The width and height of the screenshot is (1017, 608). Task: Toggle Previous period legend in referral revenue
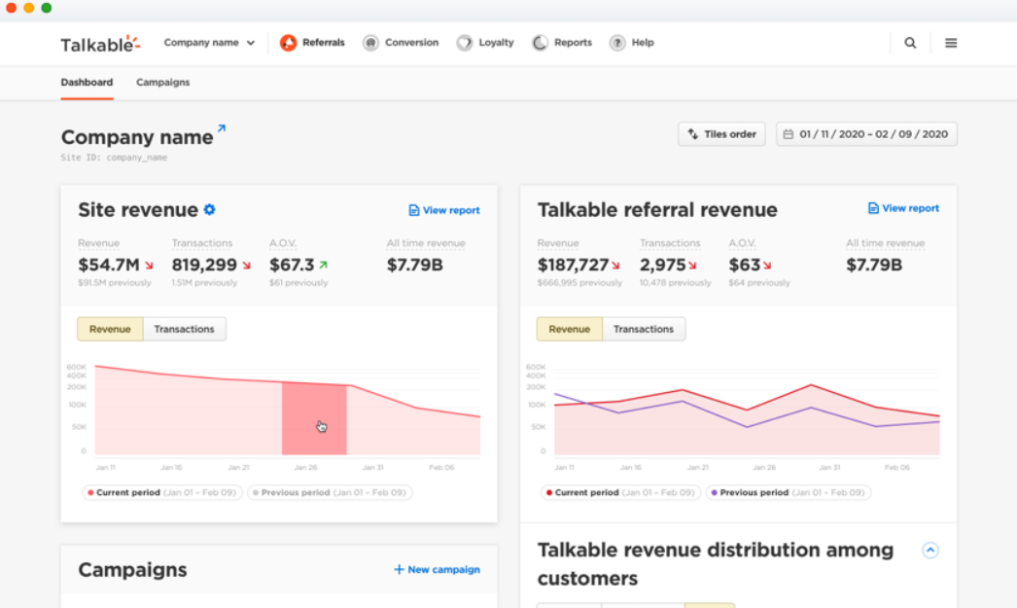tap(789, 492)
